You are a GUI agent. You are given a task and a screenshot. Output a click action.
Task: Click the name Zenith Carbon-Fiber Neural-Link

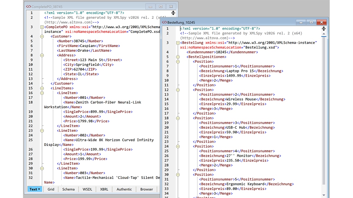pos(108,102)
